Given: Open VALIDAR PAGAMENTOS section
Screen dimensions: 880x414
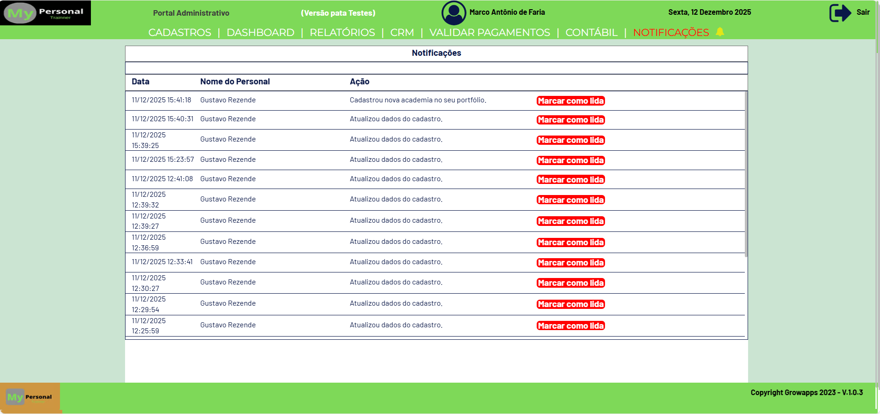Looking at the screenshot, I should coord(489,33).
